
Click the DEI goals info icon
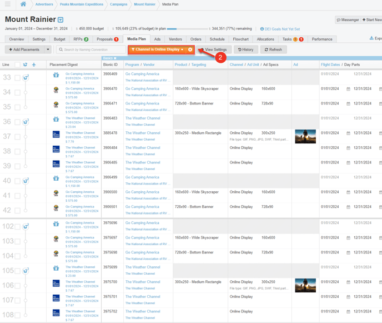(262, 29)
